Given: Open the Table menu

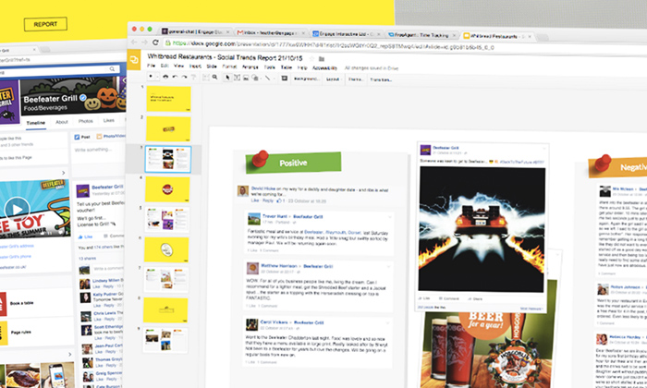Looking at the screenshot, I should coord(287,67).
